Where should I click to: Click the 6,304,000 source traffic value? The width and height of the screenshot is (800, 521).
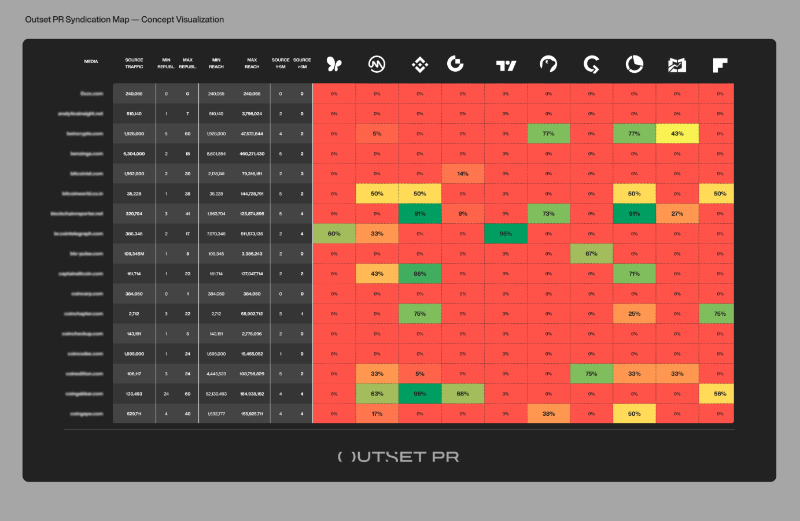click(134, 154)
